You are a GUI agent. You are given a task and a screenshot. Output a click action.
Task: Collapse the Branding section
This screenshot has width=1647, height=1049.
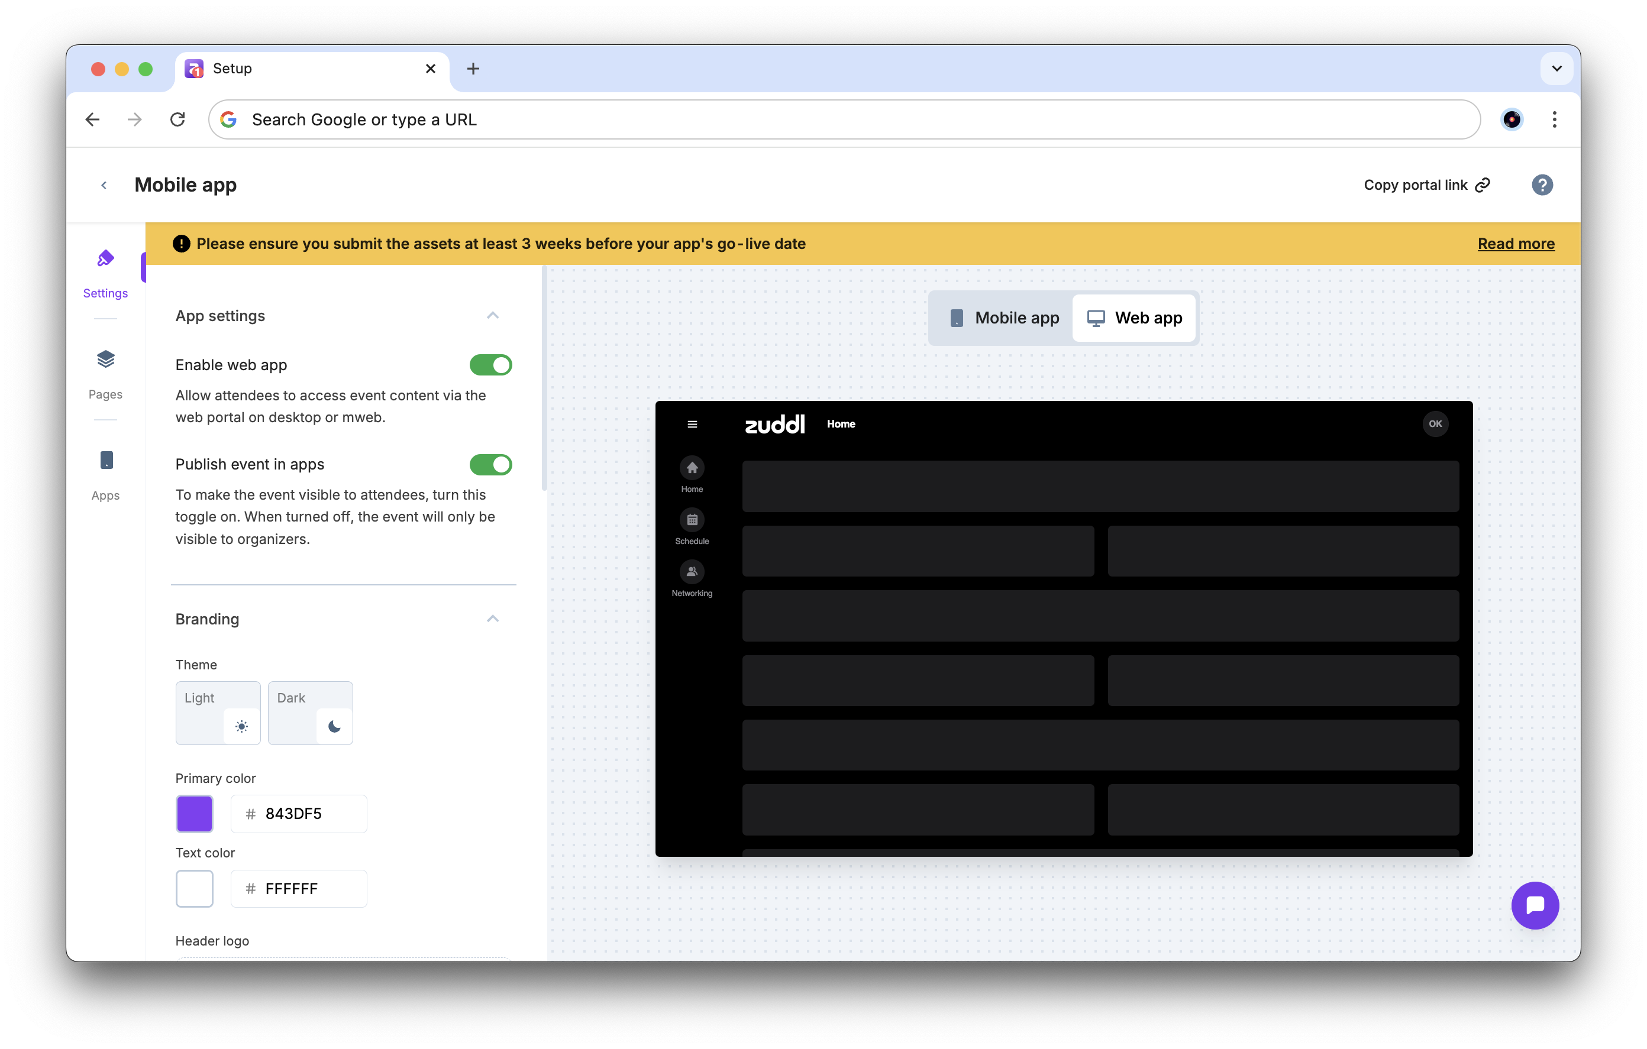pos(492,619)
